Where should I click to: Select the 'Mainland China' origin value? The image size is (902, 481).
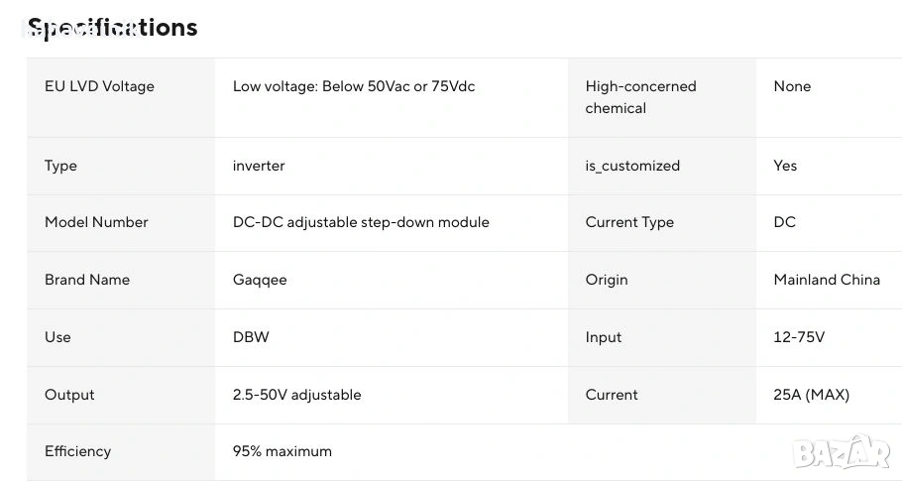tap(827, 280)
